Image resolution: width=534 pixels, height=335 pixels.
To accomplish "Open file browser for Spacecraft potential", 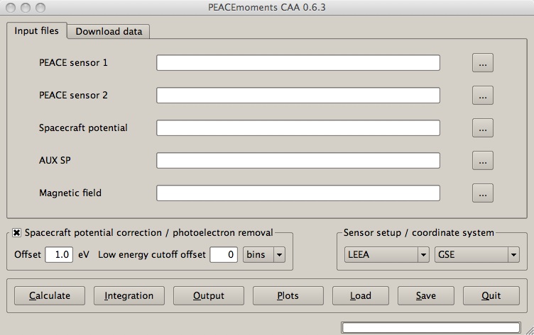I will coord(483,128).
